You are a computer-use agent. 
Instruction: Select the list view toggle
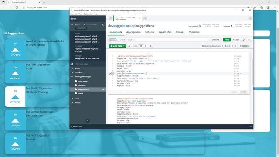(x=141, y=46)
